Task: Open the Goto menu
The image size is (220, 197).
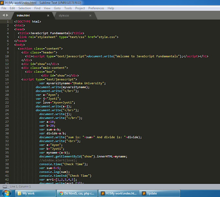Action: (57, 8)
